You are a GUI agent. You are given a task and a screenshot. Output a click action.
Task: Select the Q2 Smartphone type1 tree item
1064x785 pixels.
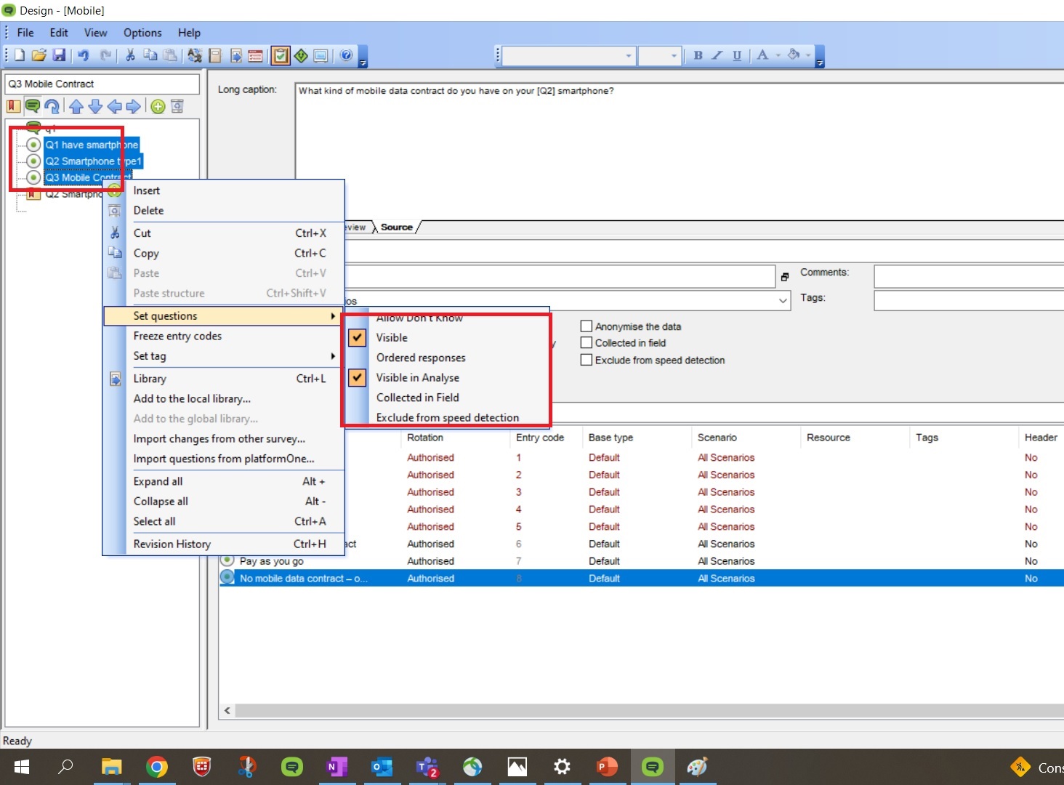(93, 161)
